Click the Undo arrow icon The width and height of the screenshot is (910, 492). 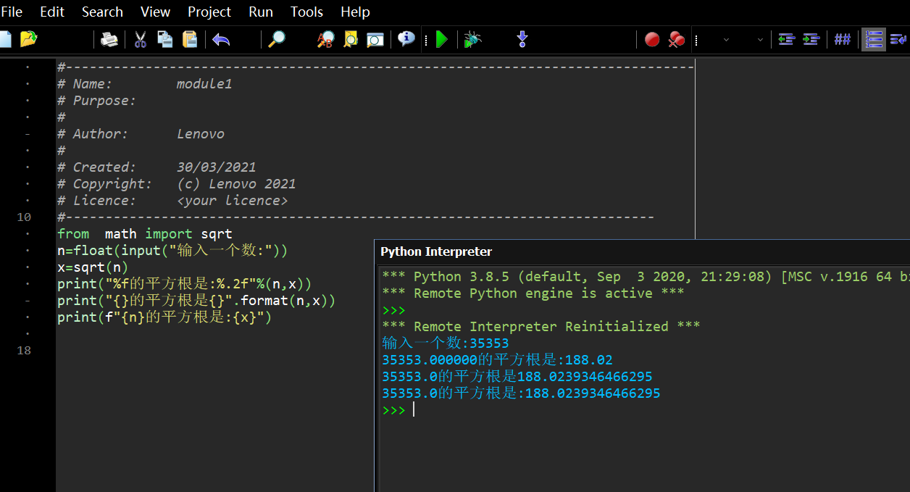click(221, 39)
